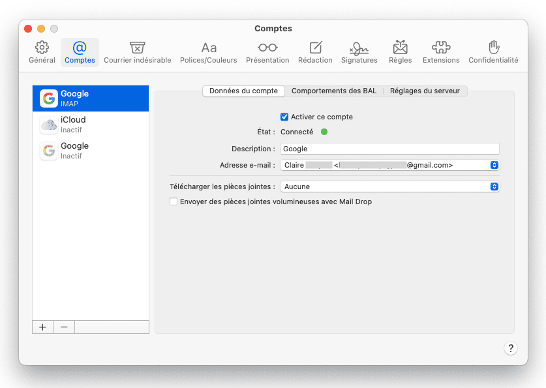Uncheck the Activer ce compte checkbox
Viewport: 546px width, 388px height.
point(284,117)
